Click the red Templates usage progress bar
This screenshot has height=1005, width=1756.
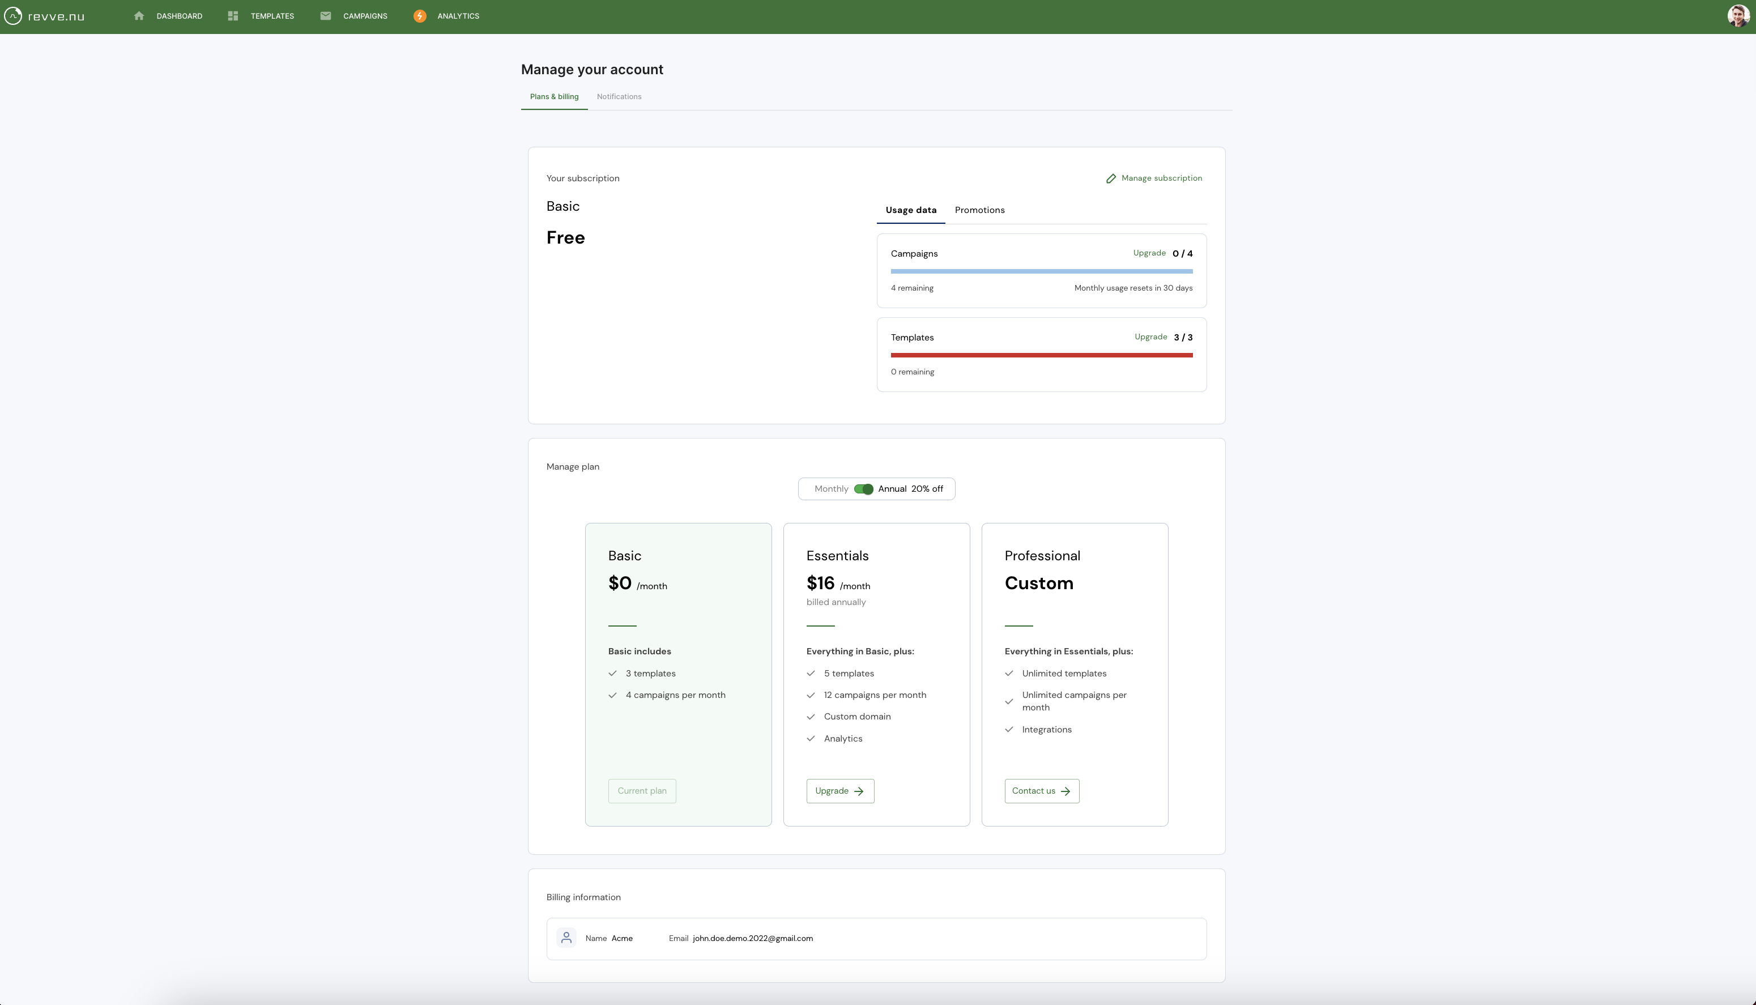[x=1041, y=355]
